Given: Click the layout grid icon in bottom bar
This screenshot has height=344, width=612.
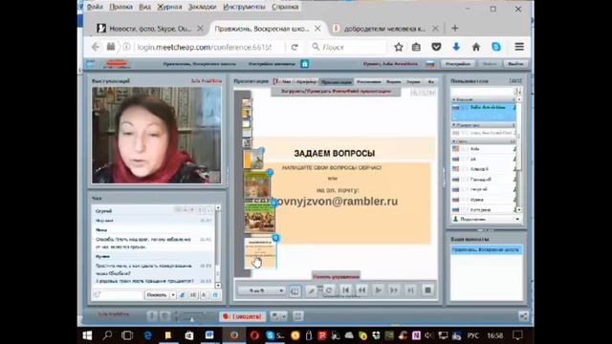Looking at the screenshot, I should (x=297, y=316).
